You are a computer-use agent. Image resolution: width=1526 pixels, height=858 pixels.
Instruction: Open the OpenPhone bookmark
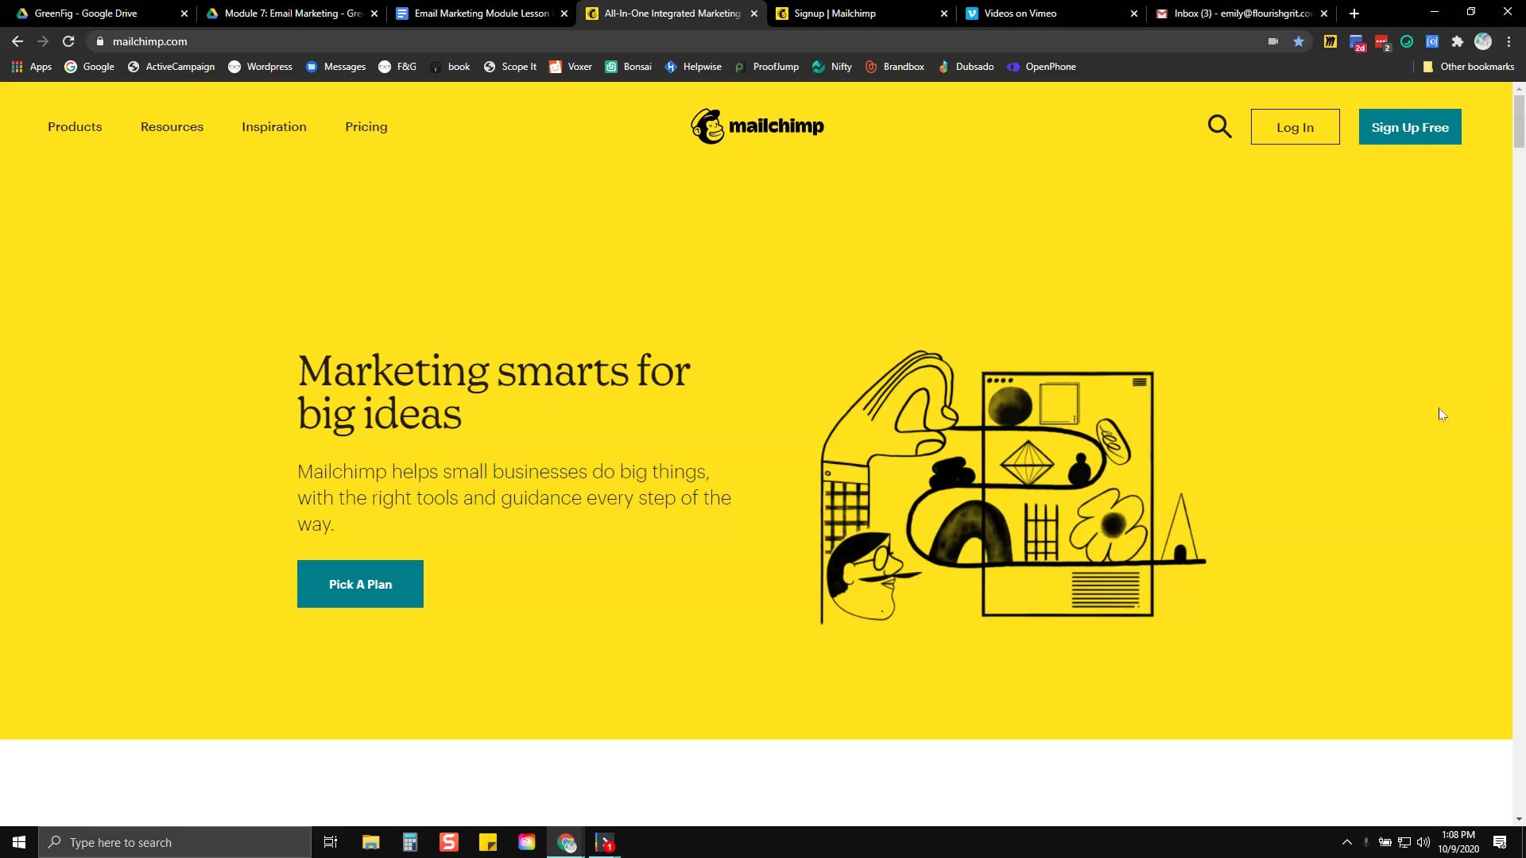(1041, 67)
